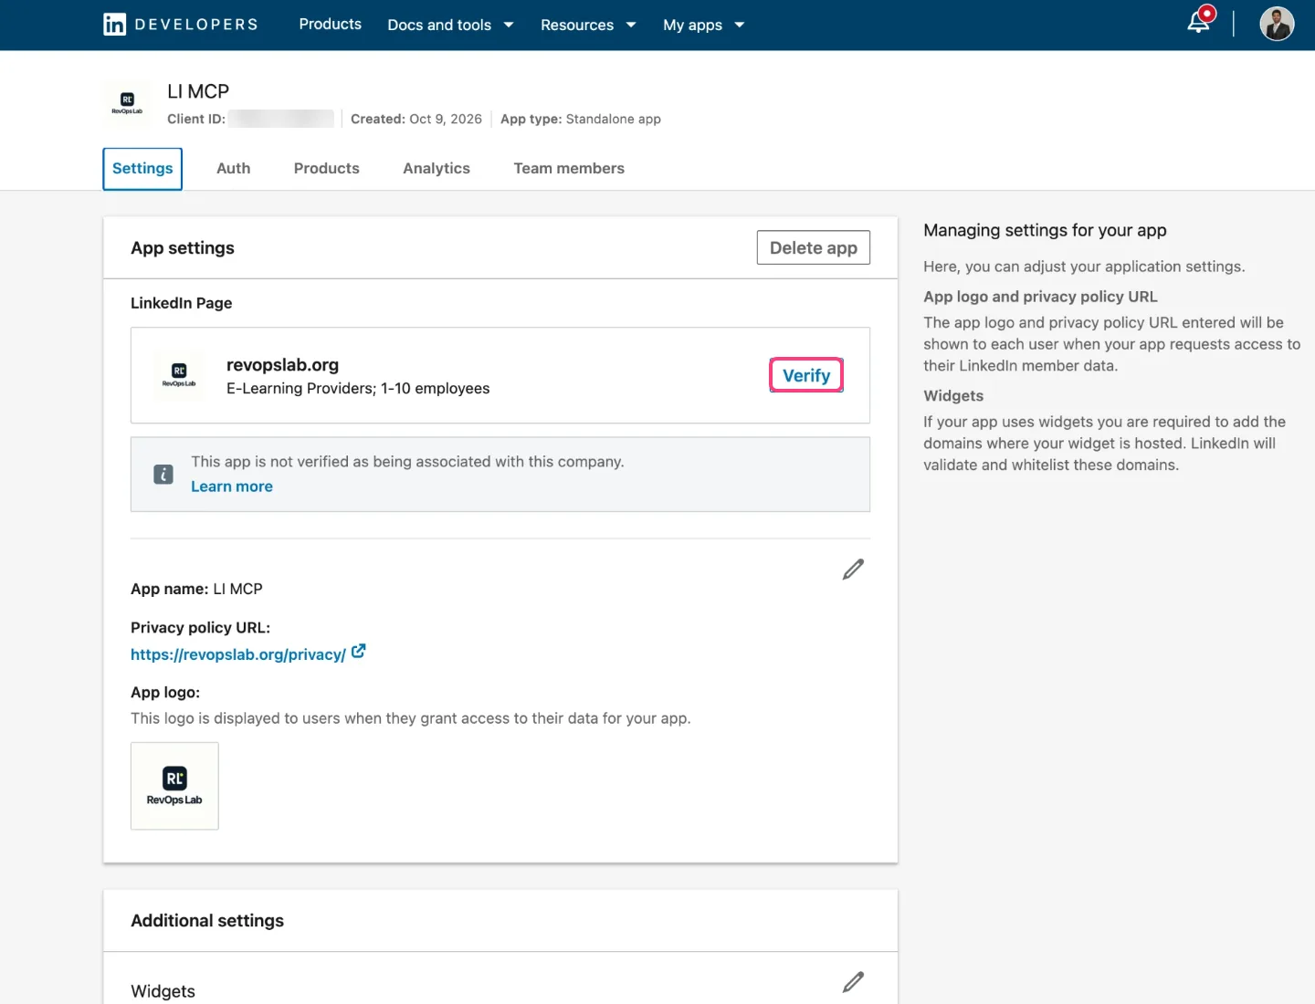Open the Products nav item
This screenshot has height=1004, width=1315.
(x=331, y=25)
